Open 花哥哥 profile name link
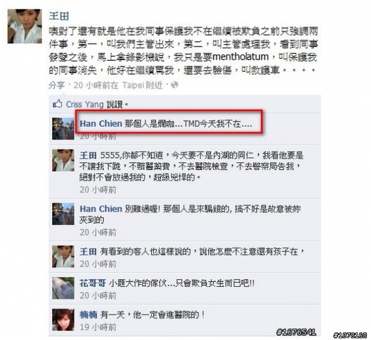371x340 pixels. [x=93, y=283]
